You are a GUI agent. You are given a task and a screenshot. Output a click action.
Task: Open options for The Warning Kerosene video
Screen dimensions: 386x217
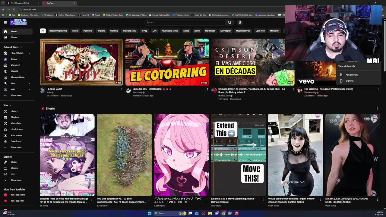379,89
